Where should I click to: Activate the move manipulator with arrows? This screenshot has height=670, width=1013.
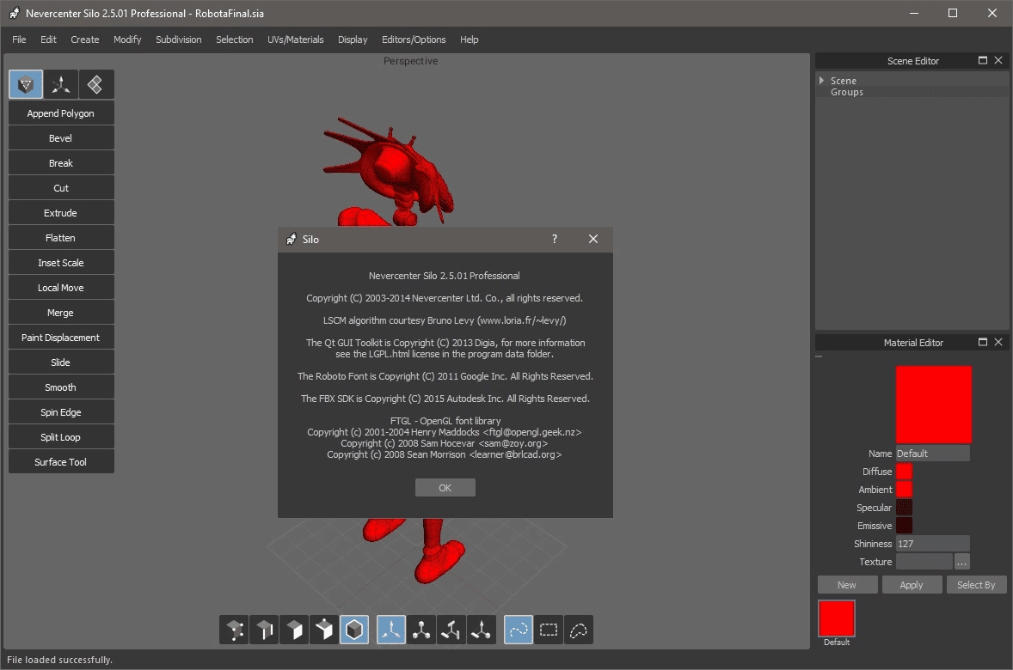point(391,630)
